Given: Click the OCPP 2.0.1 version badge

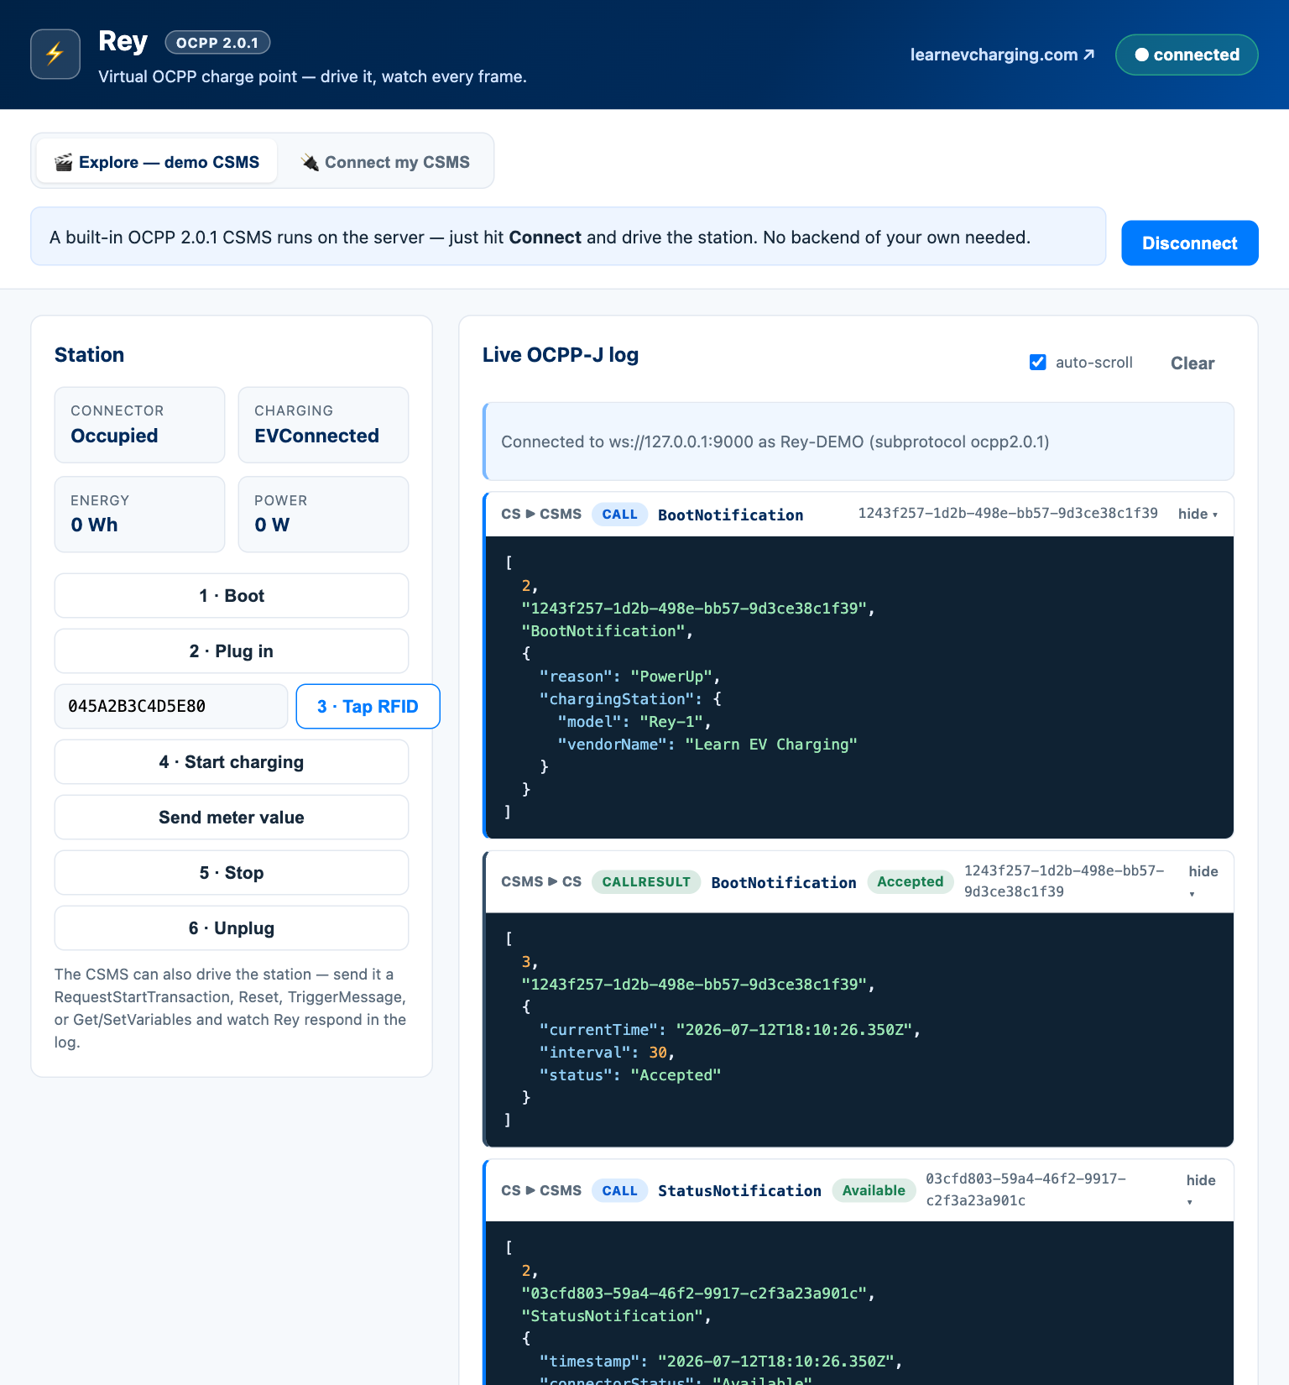Looking at the screenshot, I should click(217, 43).
